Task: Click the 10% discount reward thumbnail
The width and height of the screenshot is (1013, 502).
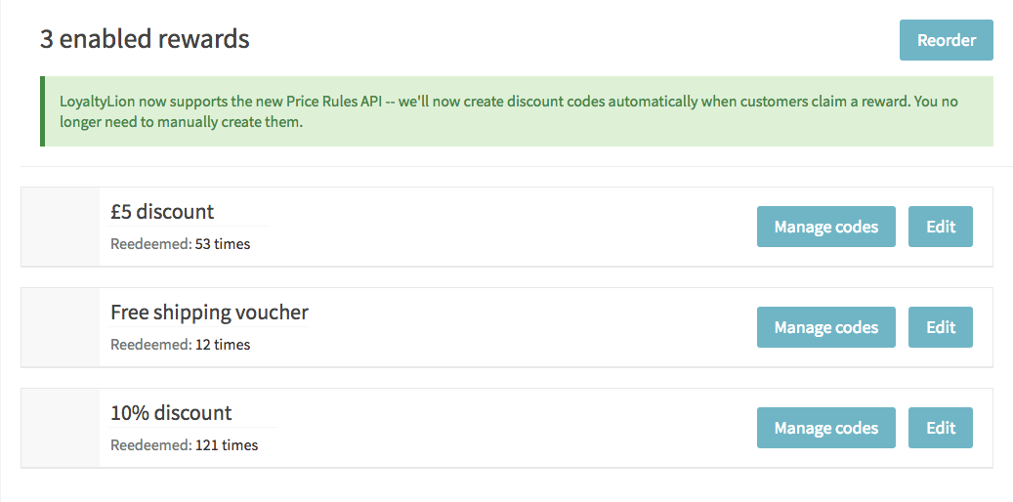Action: pos(61,428)
